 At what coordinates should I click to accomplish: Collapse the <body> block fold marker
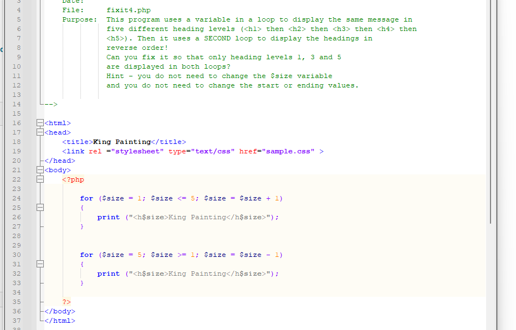[39, 170]
